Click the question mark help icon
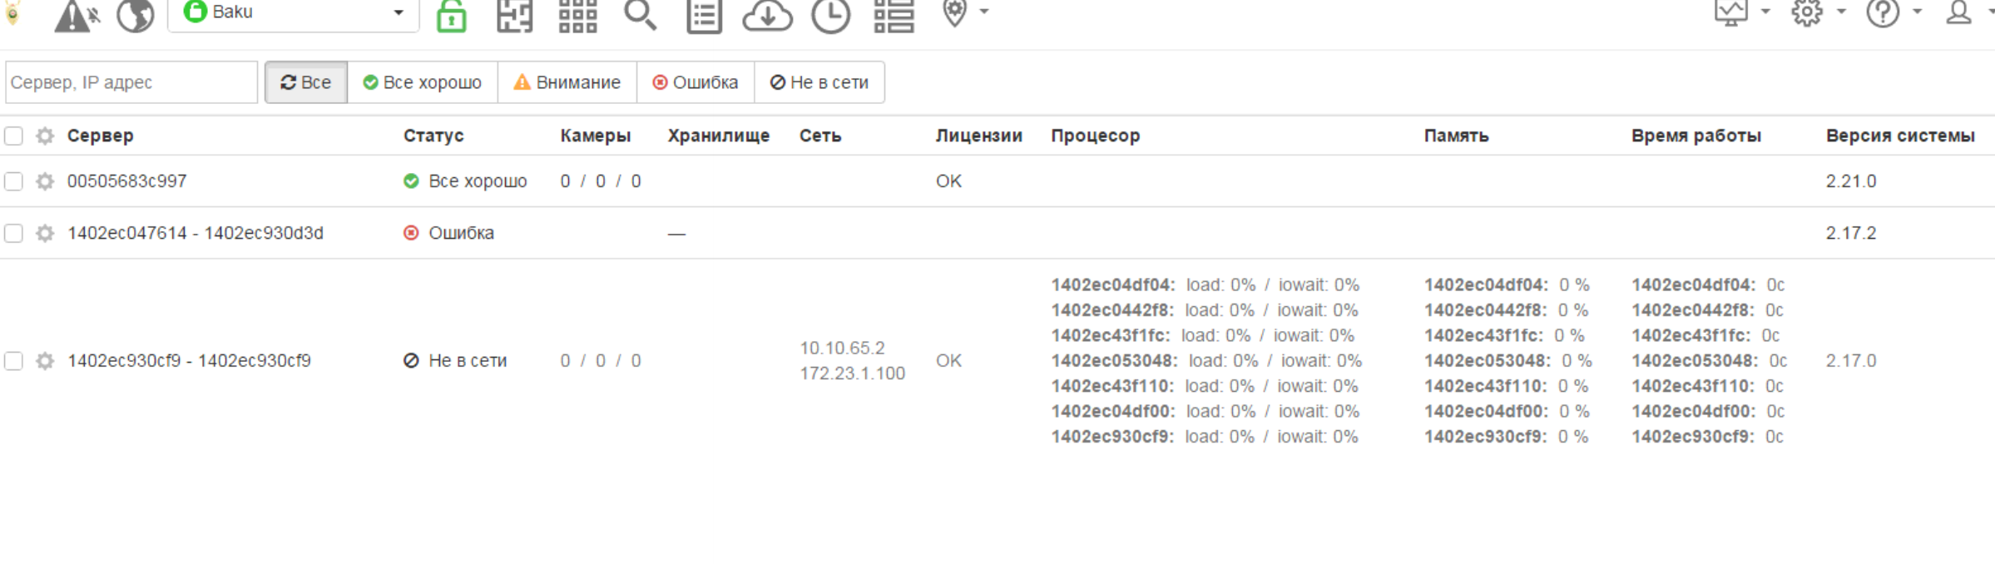The width and height of the screenshot is (1995, 564). tap(1883, 12)
